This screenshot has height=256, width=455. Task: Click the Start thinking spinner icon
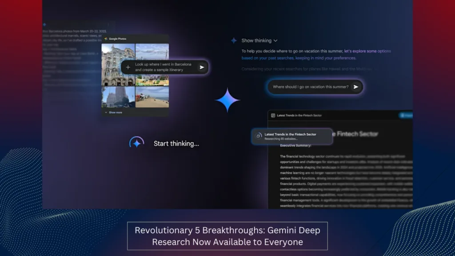tap(137, 143)
